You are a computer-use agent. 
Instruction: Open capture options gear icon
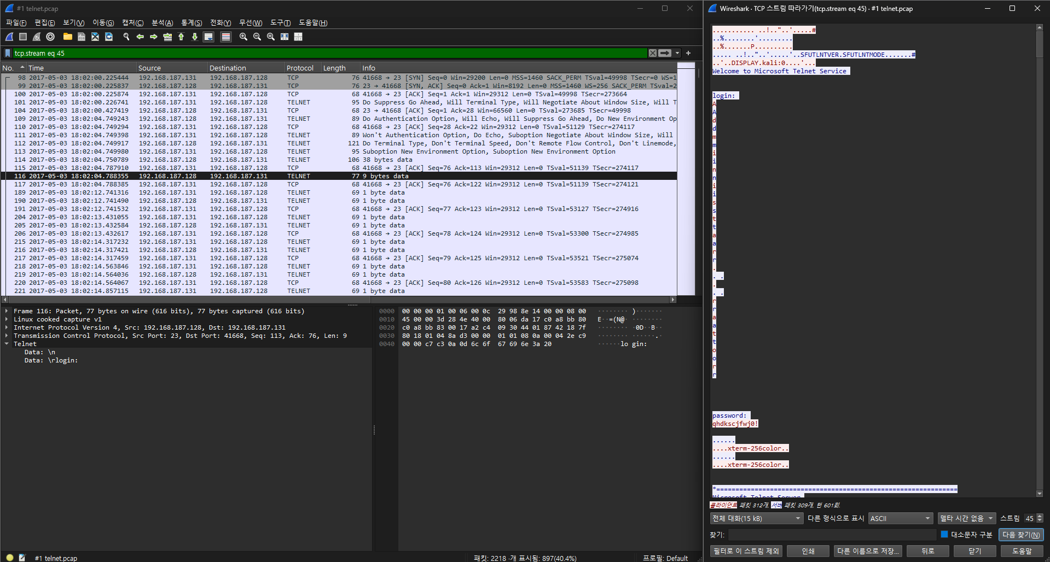pos(50,37)
